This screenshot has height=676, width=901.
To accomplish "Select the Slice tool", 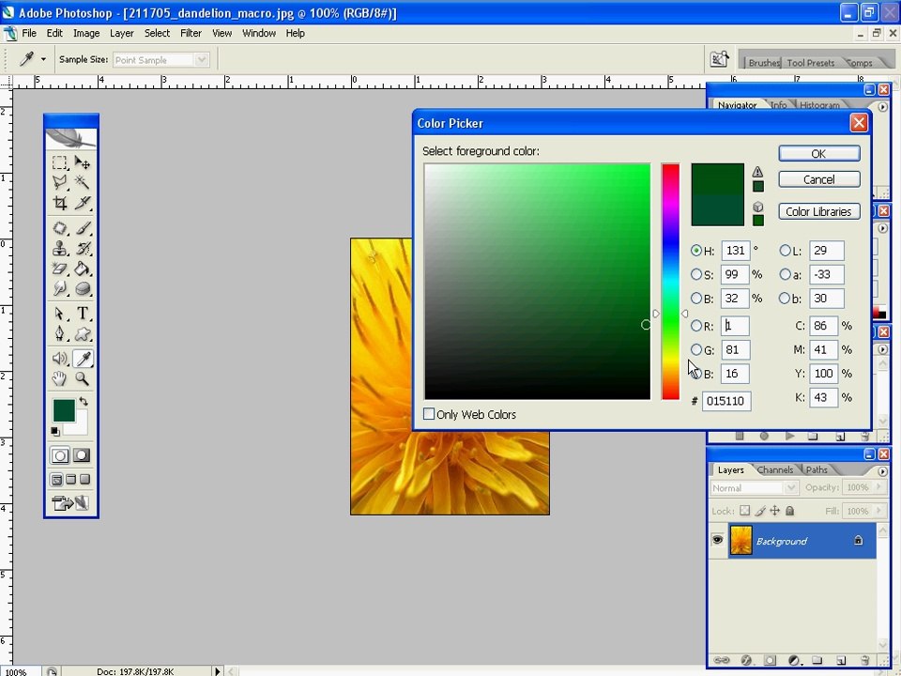I will pyautogui.click(x=83, y=203).
